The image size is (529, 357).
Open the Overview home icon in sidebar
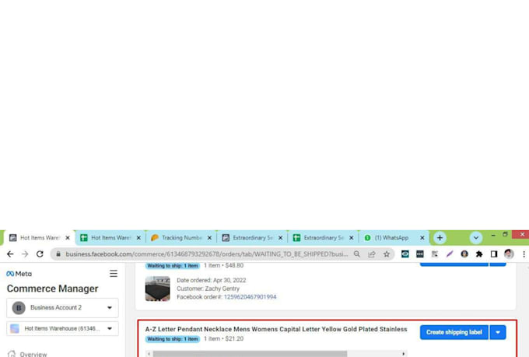[x=12, y=354]
